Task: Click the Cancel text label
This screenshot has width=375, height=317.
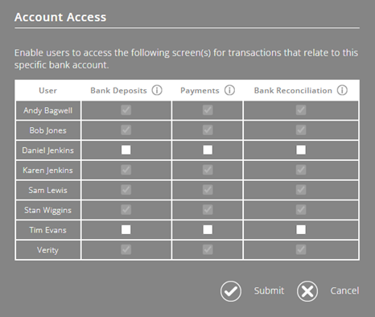Action: coord(344,290)
